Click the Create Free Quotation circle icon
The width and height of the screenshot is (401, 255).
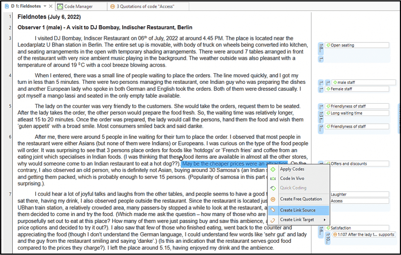point(273,199)
